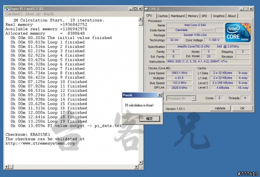
Task: Click the '1M Calculation Start. 19 iterations.' line
Action: point(58,20)
